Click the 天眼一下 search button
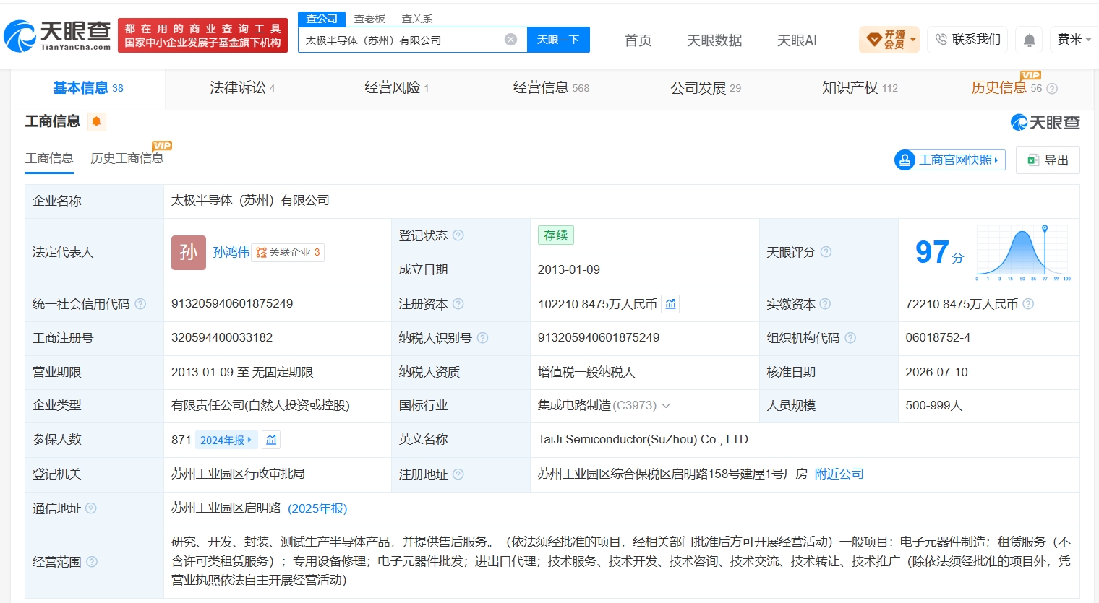Image resolution: width=1099 pixels, height=603 pixels. coord(558,40)
